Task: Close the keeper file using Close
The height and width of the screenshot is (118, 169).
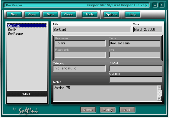Action: pos(69,14)
